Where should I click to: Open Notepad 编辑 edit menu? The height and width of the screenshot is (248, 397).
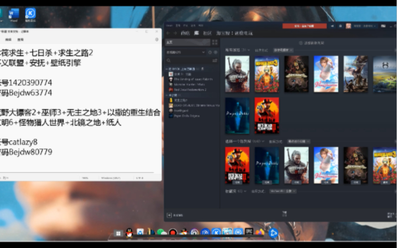(8, 39)
